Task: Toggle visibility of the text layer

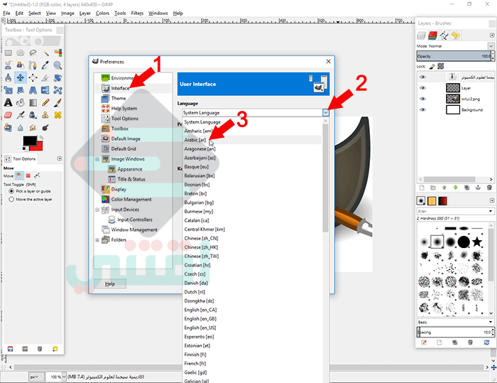Action: tap(422, 77)
